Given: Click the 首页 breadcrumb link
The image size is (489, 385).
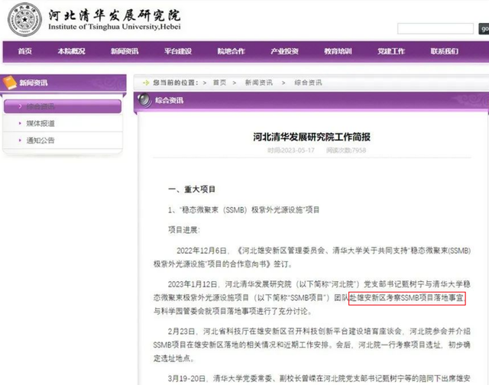Looking at the screenshot, I should pyautogui.click(x=219, y=82).
